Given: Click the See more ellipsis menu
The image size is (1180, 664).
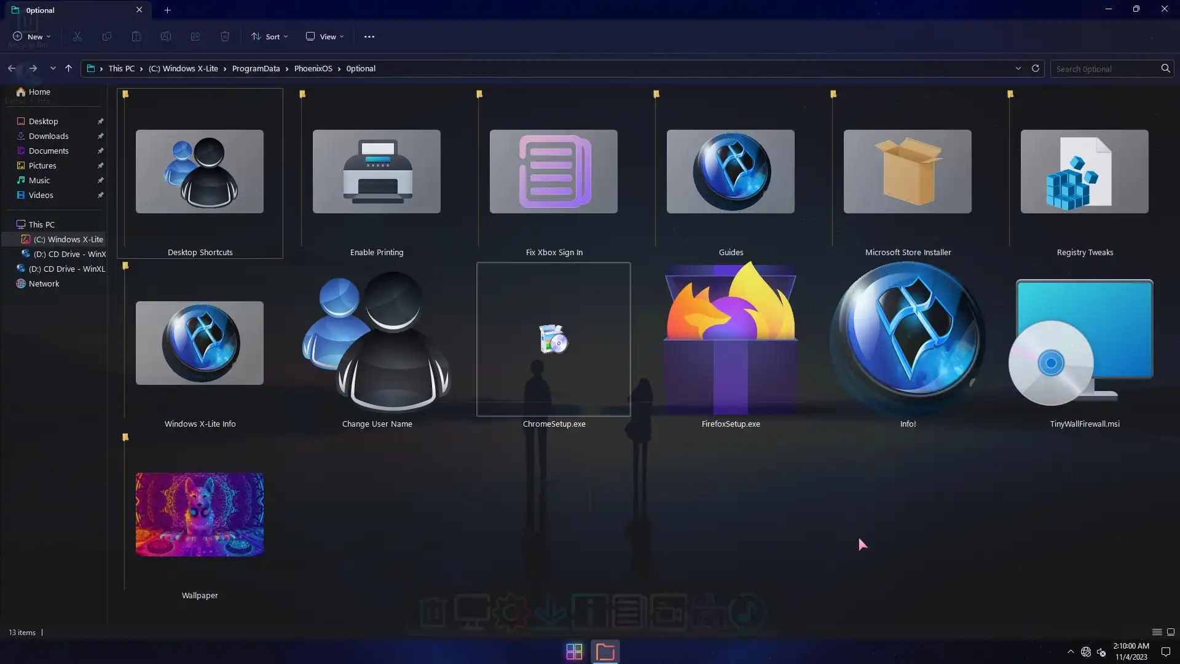Looking at the screenshot, I should click(x=369, y=37).
